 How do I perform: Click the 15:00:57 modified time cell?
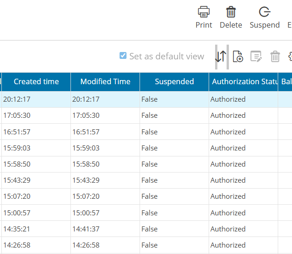[86, 213]
